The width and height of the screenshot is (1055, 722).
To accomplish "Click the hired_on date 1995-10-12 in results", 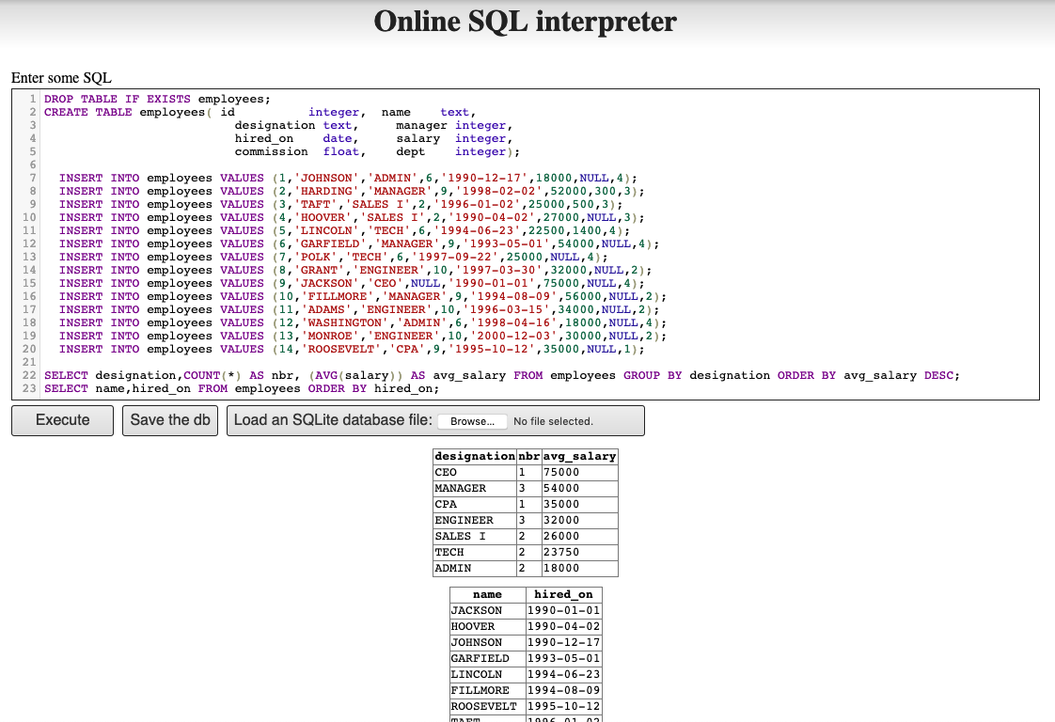I will coord(564,707).
